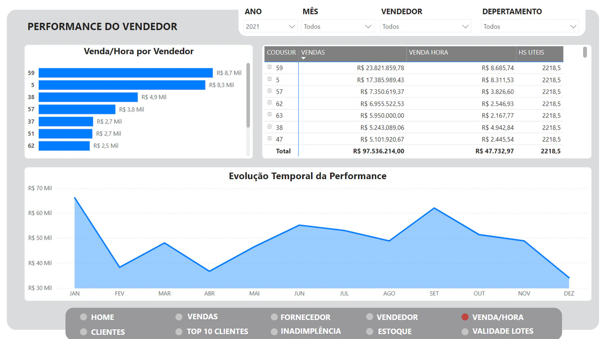Click the total sales R$ 97.536.214,00

[379, 151]
